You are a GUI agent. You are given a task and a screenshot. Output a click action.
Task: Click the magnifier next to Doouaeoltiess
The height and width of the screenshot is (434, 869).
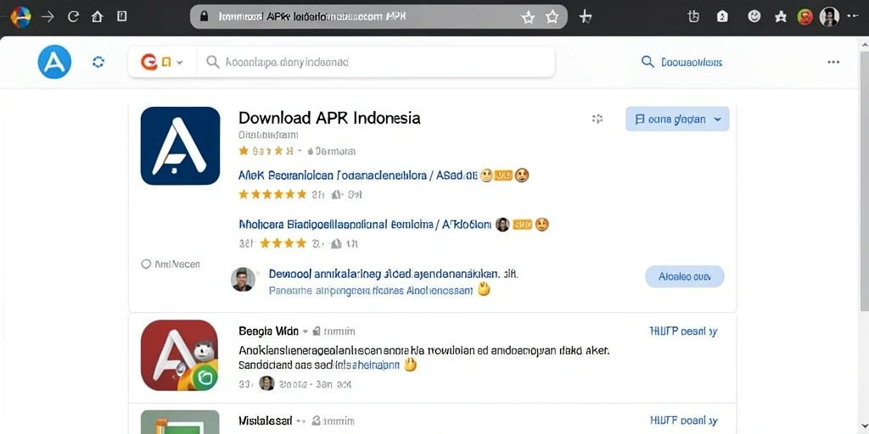(648, 61)
